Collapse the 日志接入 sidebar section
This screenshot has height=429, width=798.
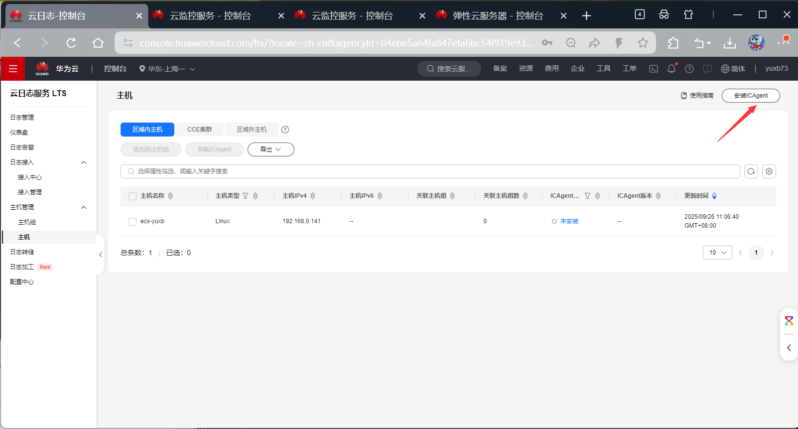pyautogui.click(x=84, y=162)
